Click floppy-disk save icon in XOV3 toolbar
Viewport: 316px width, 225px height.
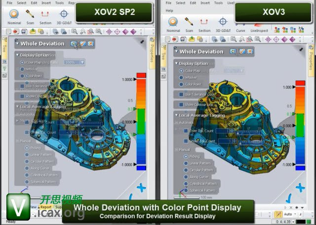183,39
